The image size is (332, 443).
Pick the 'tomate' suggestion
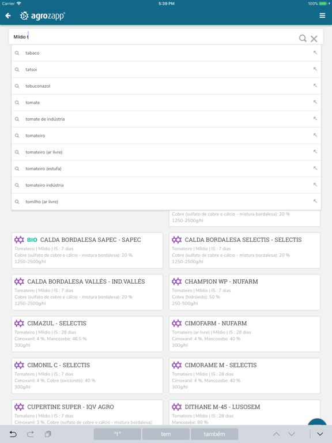(166, 103)
